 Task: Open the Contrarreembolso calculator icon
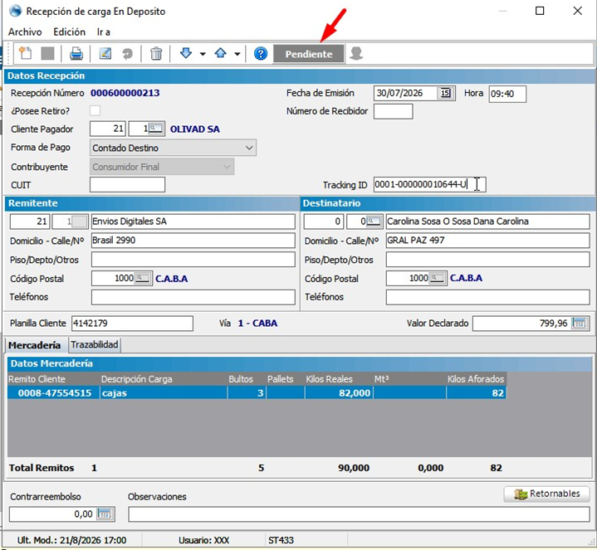pyautogui.click(x=105, y=513)
